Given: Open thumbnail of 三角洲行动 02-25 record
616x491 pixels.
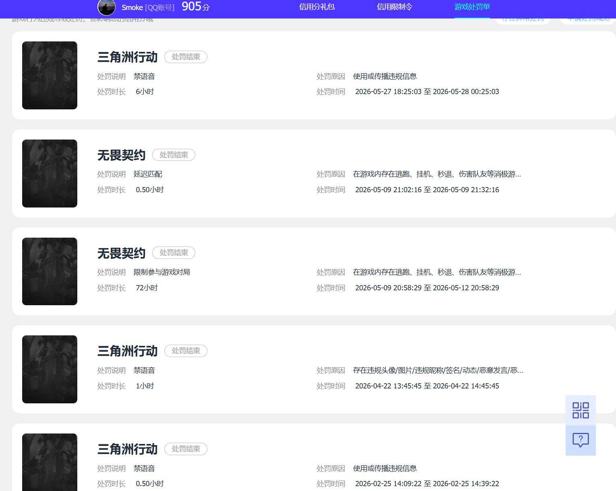Looking at the screenshot, I should click(50, 462).
